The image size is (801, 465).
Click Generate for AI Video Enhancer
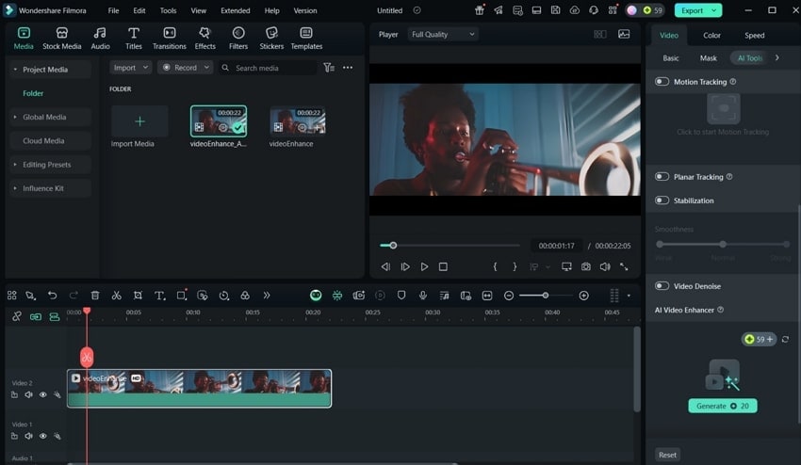pyautogui.click(x=723, y=406)
